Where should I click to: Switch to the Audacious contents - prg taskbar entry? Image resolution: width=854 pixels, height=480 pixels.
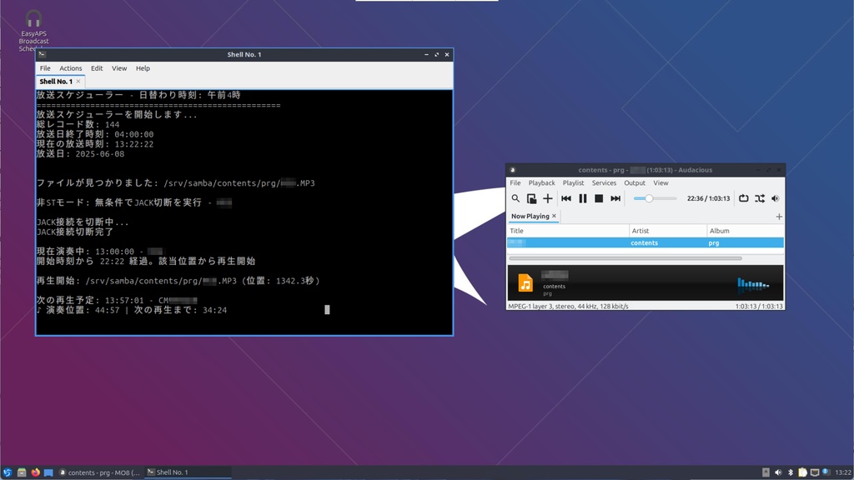tap(100, 472)
